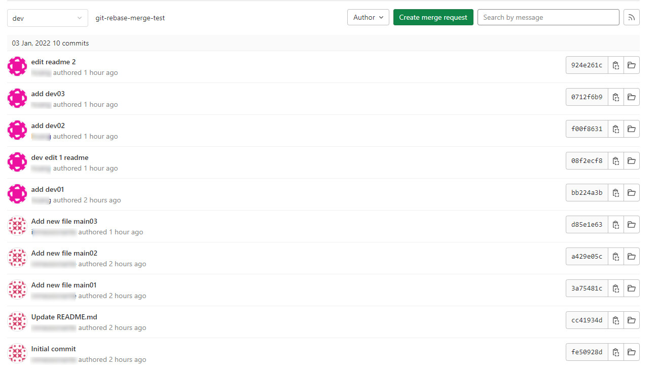Screen dimensions: 658x373
Task: Open commit 'add dev01'
Action: point(48,189)
